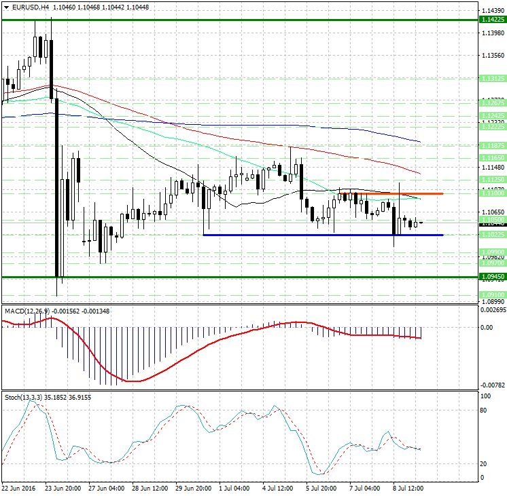Viewport: 507px width, 496px height.
Task: Select the upper thick green horizontal line
Action: [240, 20]
